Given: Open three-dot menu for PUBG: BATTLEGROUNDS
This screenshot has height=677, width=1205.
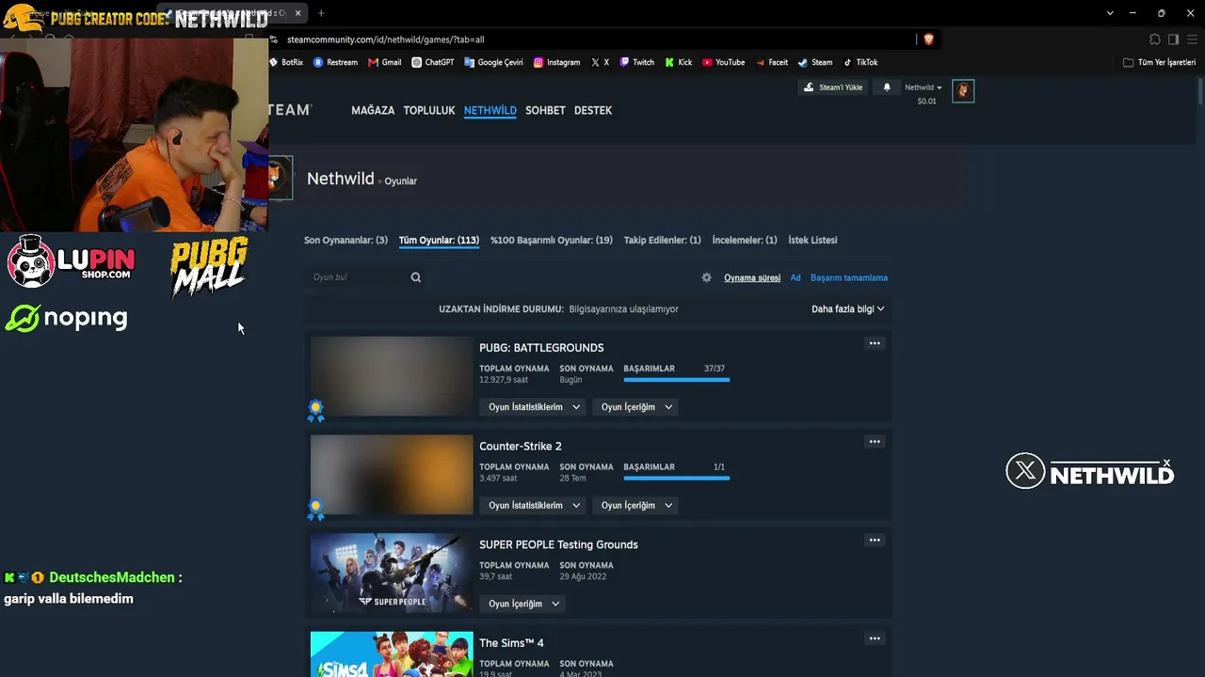Looking at the screenshot, I should 875,343.
